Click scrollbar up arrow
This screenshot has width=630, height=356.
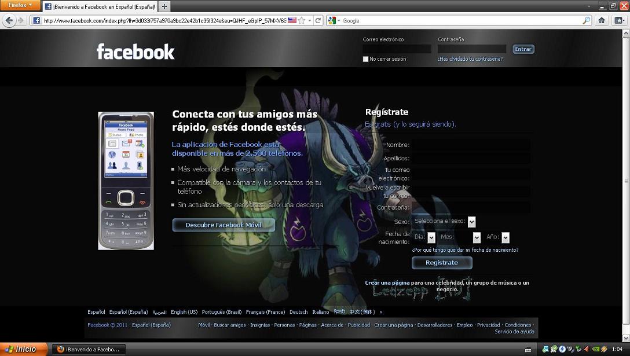point(626,34)
